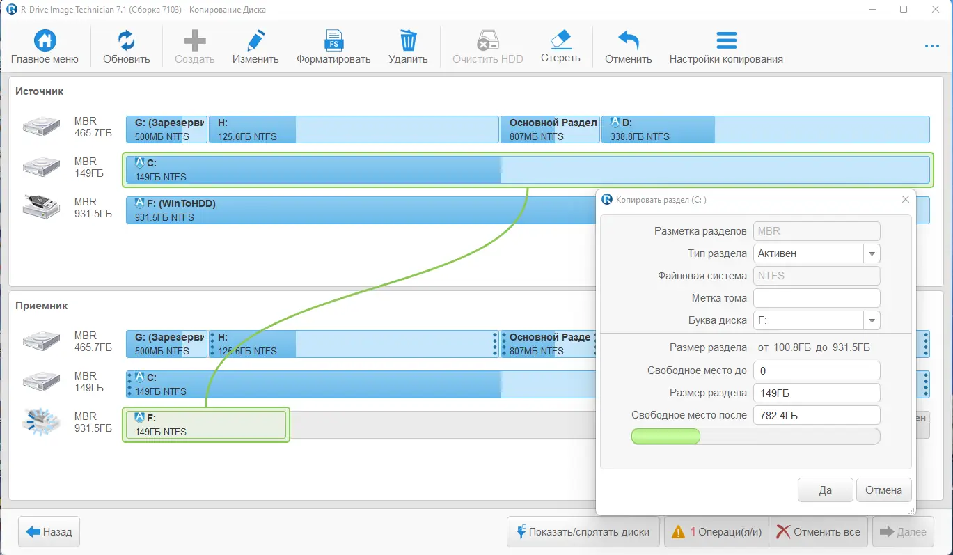Click the Форматировать toolbar icon
The height and width of the screenshot is (555, 953).
coord(333,40)
